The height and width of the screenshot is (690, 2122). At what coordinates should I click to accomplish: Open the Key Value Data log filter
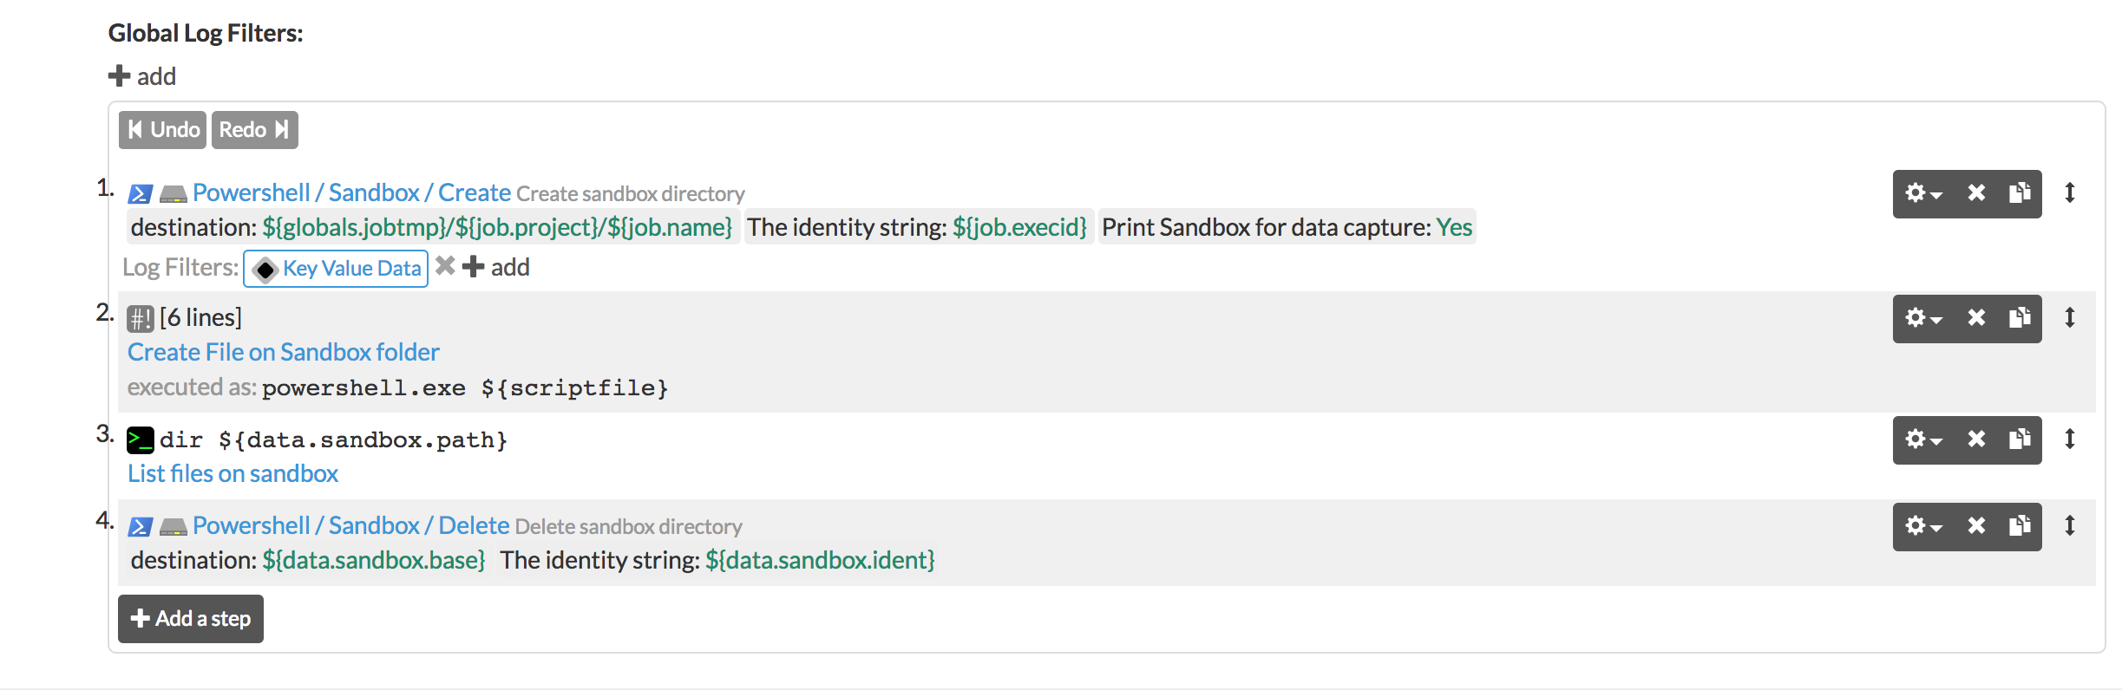336,269
